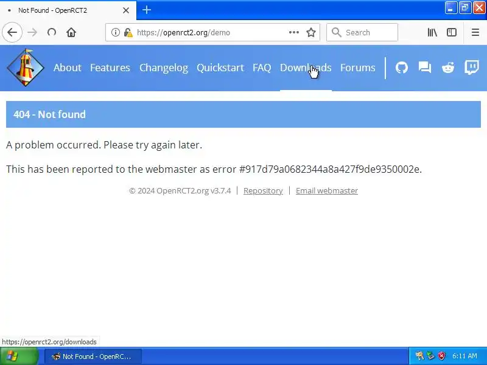Go back with the browser back arrow
Screen dimensions: 487x365
[x=12, y=32]
